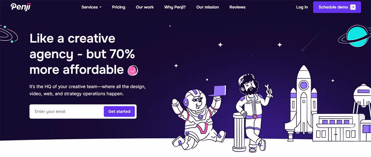Viewport: 371px width, 157px height.
Task: Click the teal ringed planet illustration
Action: (x=355, y=37)
